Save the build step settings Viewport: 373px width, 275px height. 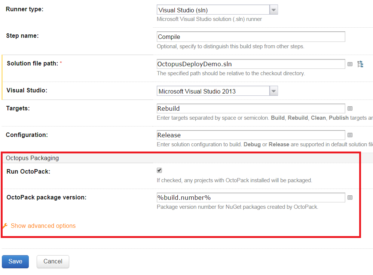pyautogui.click(x=15, y=262)
